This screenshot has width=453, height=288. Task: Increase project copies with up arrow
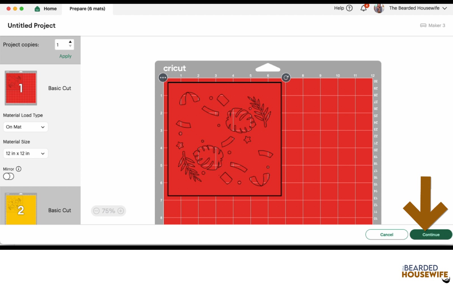coord(70,42)
